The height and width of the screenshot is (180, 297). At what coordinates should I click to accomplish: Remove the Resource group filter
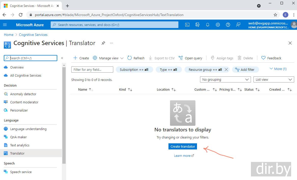[x=226, y=70]
